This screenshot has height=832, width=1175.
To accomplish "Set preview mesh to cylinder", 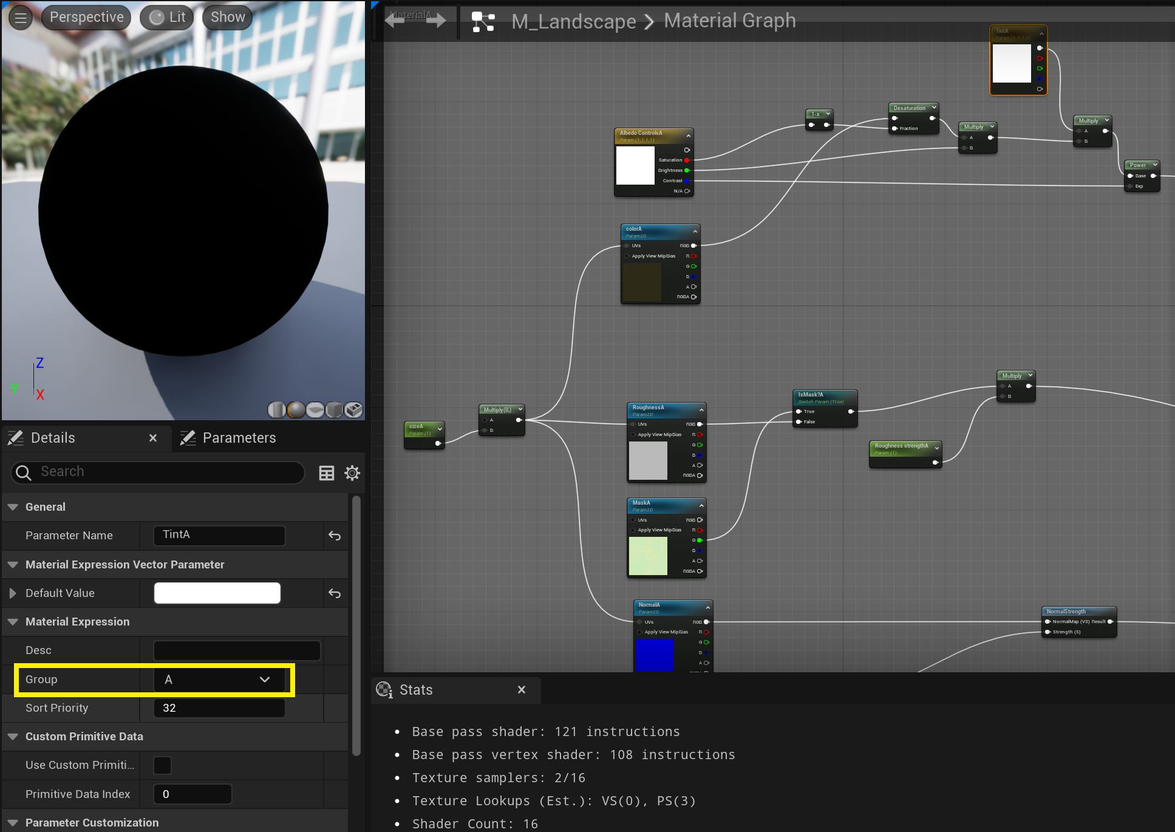I will (276, 410).
